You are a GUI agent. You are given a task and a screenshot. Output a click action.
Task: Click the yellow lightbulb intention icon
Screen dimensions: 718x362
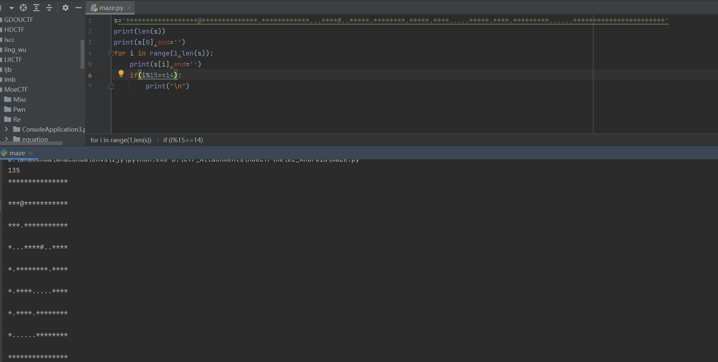(121, 73)
